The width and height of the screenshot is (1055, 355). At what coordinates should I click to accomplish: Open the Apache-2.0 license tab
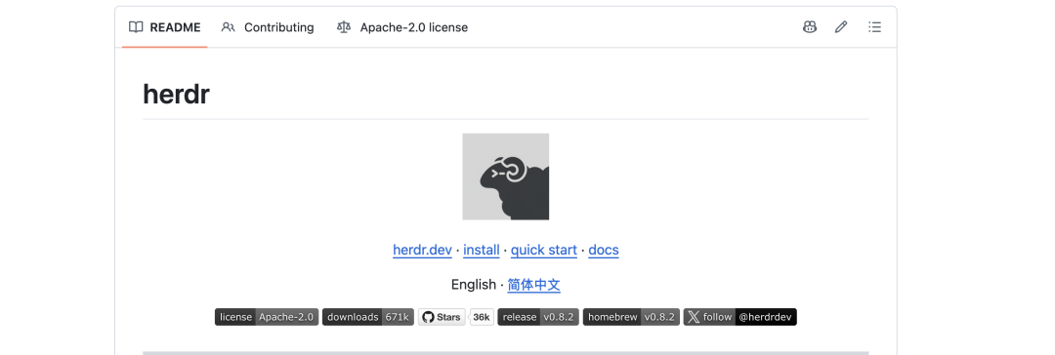tap(402, 27)
